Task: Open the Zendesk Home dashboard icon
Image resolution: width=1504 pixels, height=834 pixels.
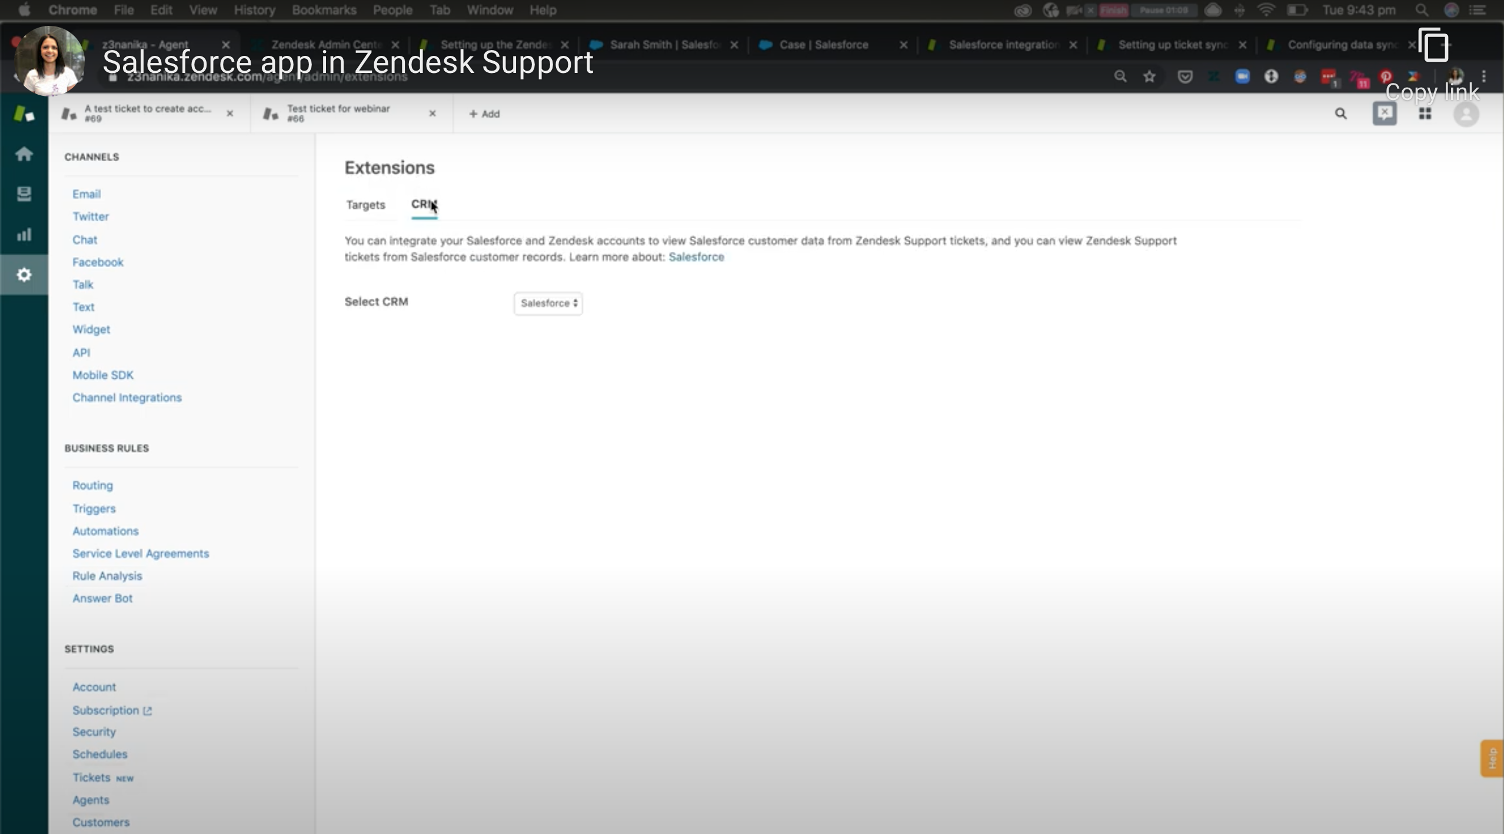Action: pyautogui.click(x=24, y=154)
